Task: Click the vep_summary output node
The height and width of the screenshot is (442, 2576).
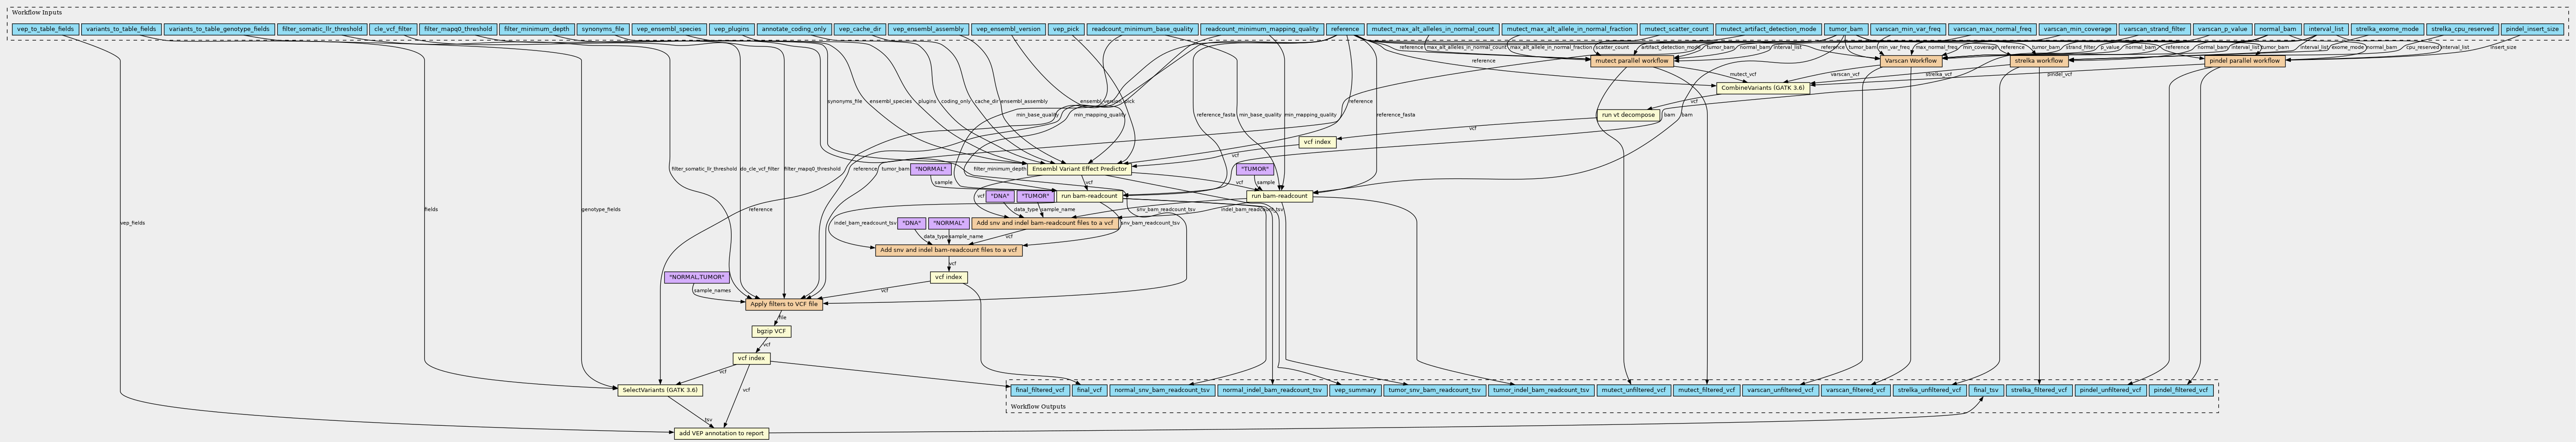Action: tap(1355, 390)
